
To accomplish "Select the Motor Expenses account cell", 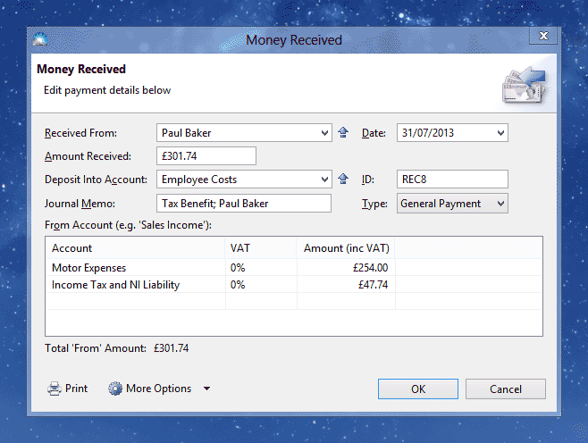I will click(135, 268).
